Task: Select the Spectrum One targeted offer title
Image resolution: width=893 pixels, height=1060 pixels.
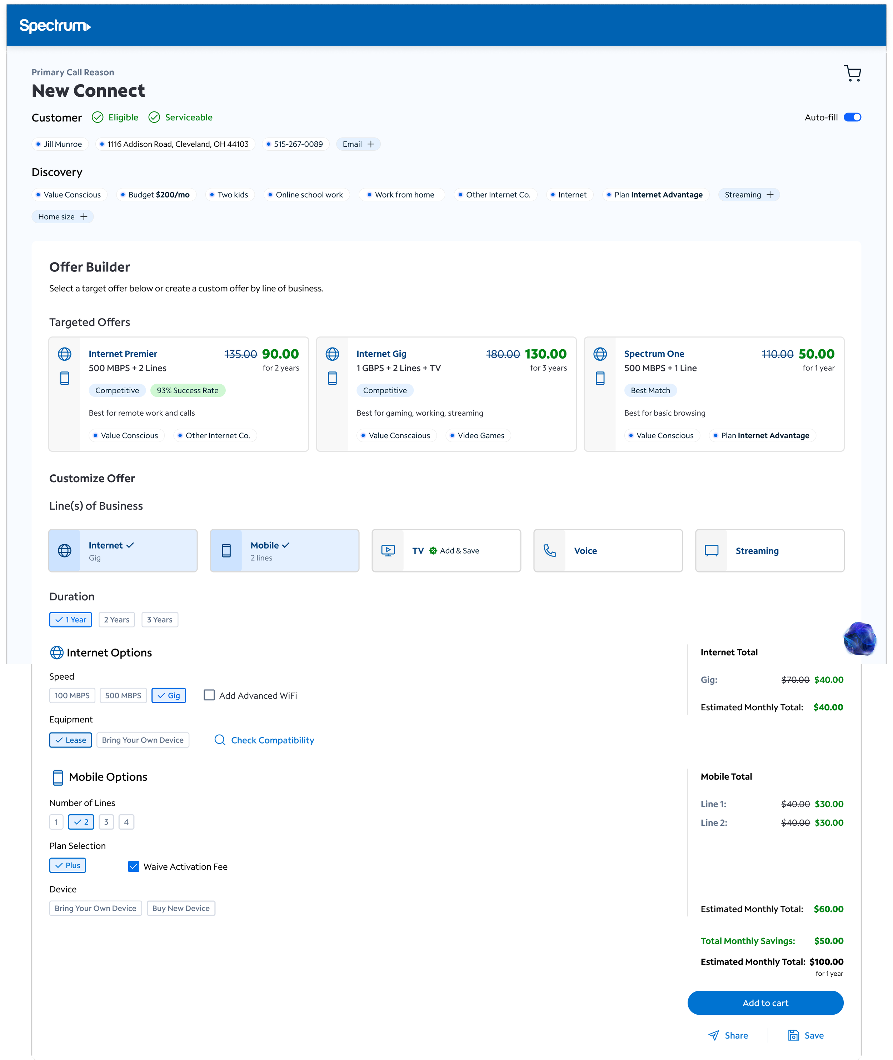Action: click(x=654, y=354)
